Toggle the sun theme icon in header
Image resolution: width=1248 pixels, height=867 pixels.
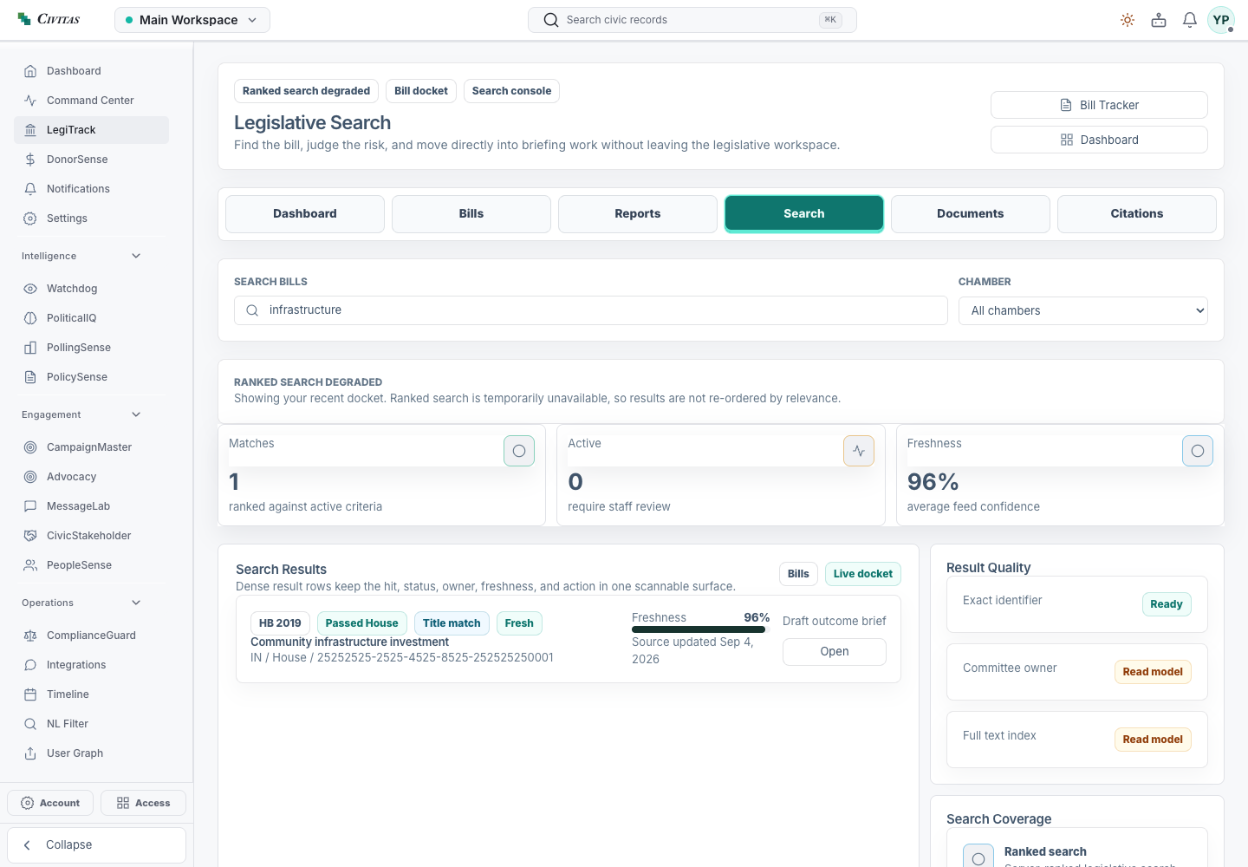tap(1128, 20)
